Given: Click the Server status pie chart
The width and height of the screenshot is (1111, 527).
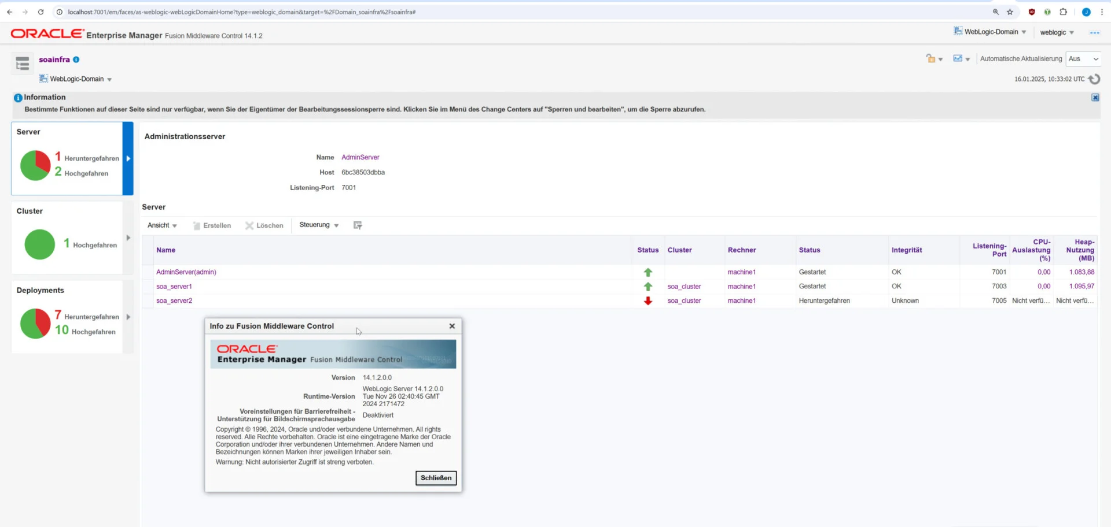Looking at the screenshot, I should pos(35,166).
